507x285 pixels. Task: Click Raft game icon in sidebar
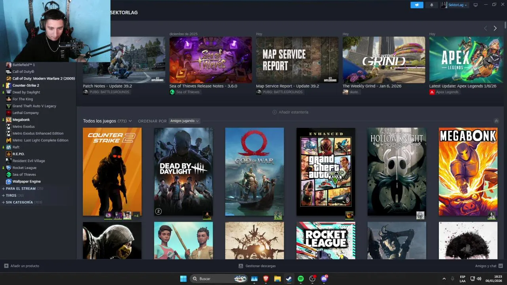[9, 147]
